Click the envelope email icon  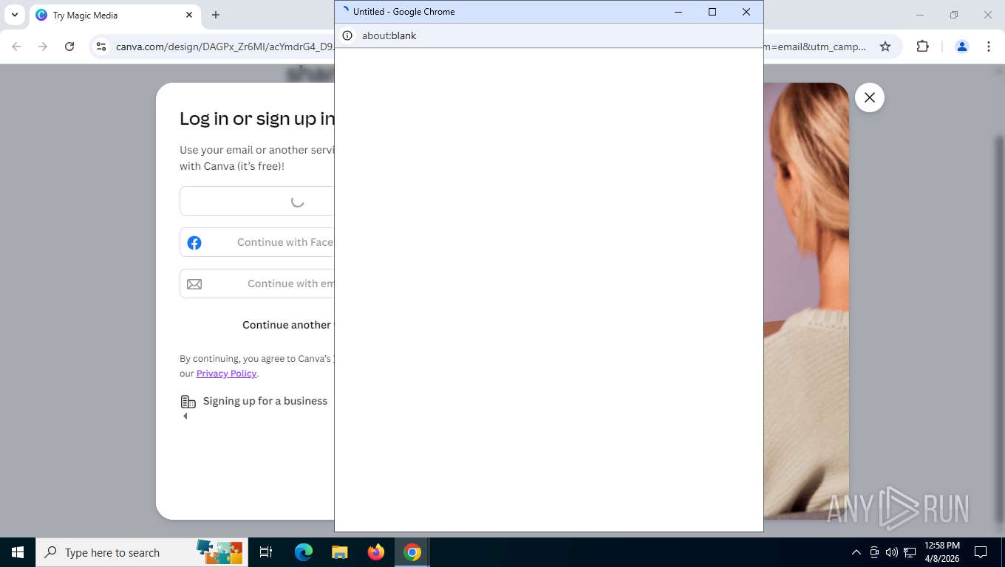[194, 284]
